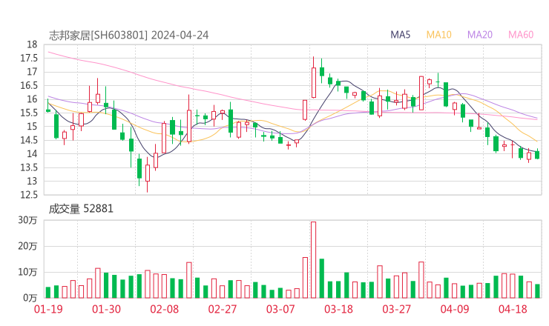Click the 15.5 price axis label

click(x=29, y=113)
